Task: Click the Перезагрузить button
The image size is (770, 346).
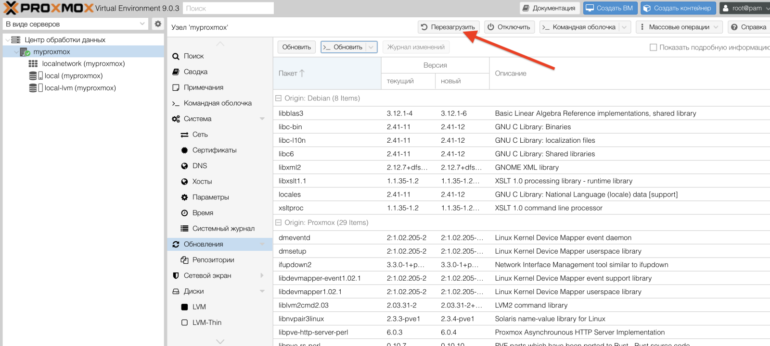Action: point(449,27)
